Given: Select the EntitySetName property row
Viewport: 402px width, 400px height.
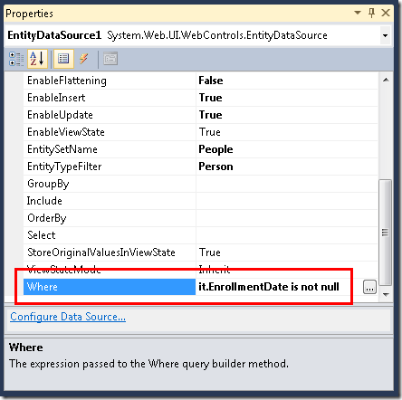Looking at the screenshot, I should (x=200, y=149).
